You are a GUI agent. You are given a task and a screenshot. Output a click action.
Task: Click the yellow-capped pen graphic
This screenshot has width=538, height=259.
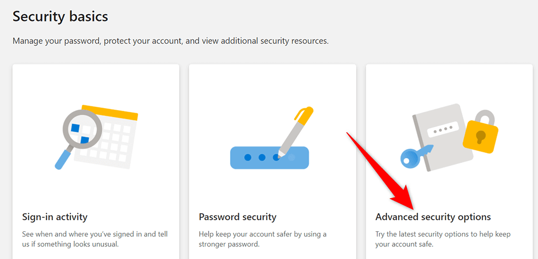pos(296,131)
